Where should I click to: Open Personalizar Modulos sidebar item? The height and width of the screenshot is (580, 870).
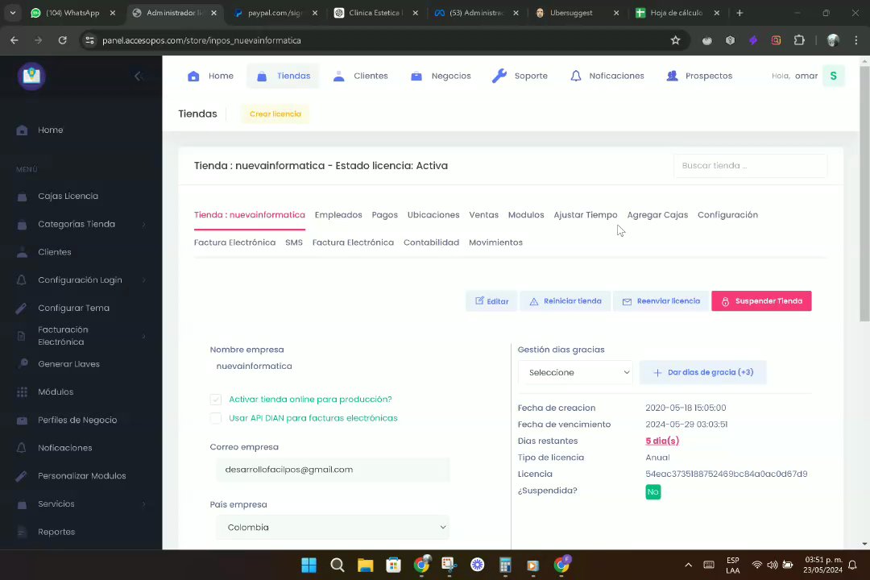pyautogui.click(x=81, y=475)
